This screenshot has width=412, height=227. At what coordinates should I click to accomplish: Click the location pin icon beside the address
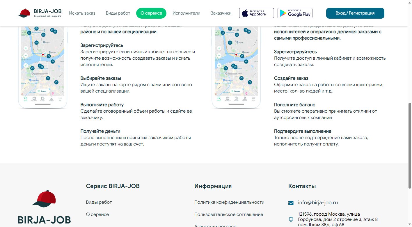click(x=291, y=219)
